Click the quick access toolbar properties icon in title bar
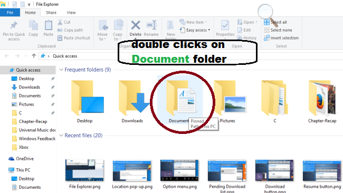Viewport: 343px width, 193px height. pyautogui.click(x=15, y=4)
